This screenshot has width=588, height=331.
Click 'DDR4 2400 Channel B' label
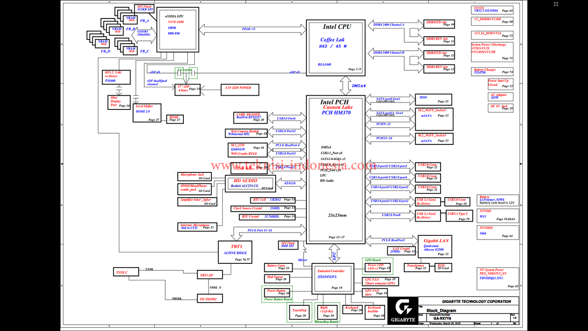[x=389, y=53]
